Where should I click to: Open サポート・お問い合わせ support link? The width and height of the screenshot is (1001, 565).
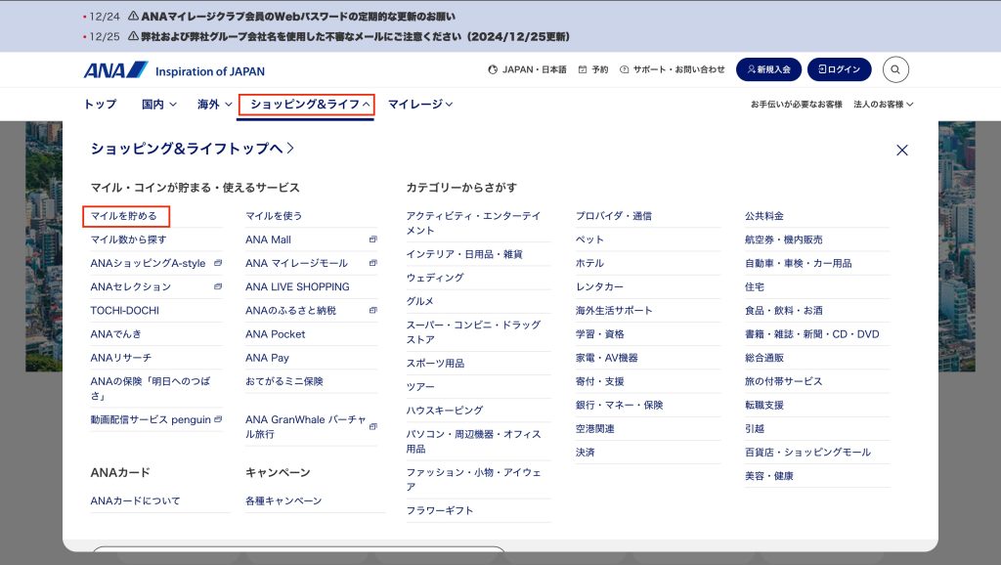click(673, 70)
